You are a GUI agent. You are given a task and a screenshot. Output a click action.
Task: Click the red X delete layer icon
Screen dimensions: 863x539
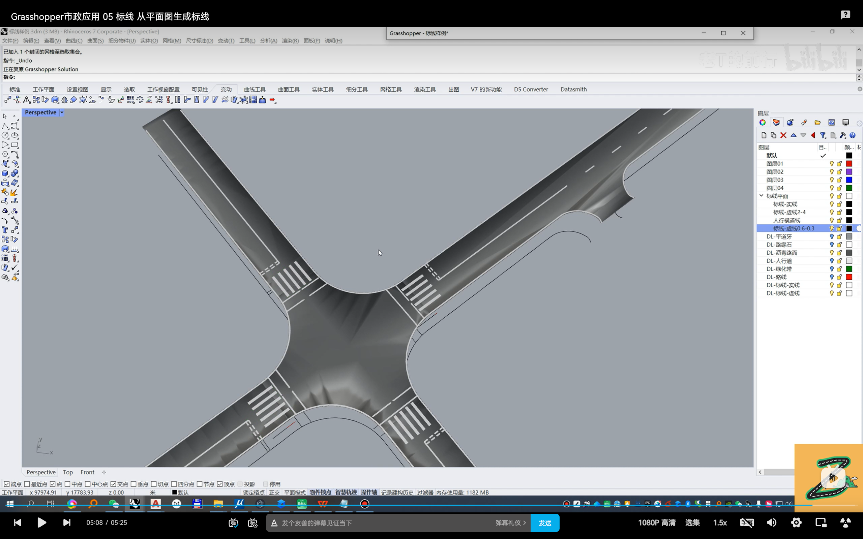783,135
